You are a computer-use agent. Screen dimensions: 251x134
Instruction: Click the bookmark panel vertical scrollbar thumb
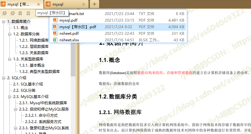73,59
